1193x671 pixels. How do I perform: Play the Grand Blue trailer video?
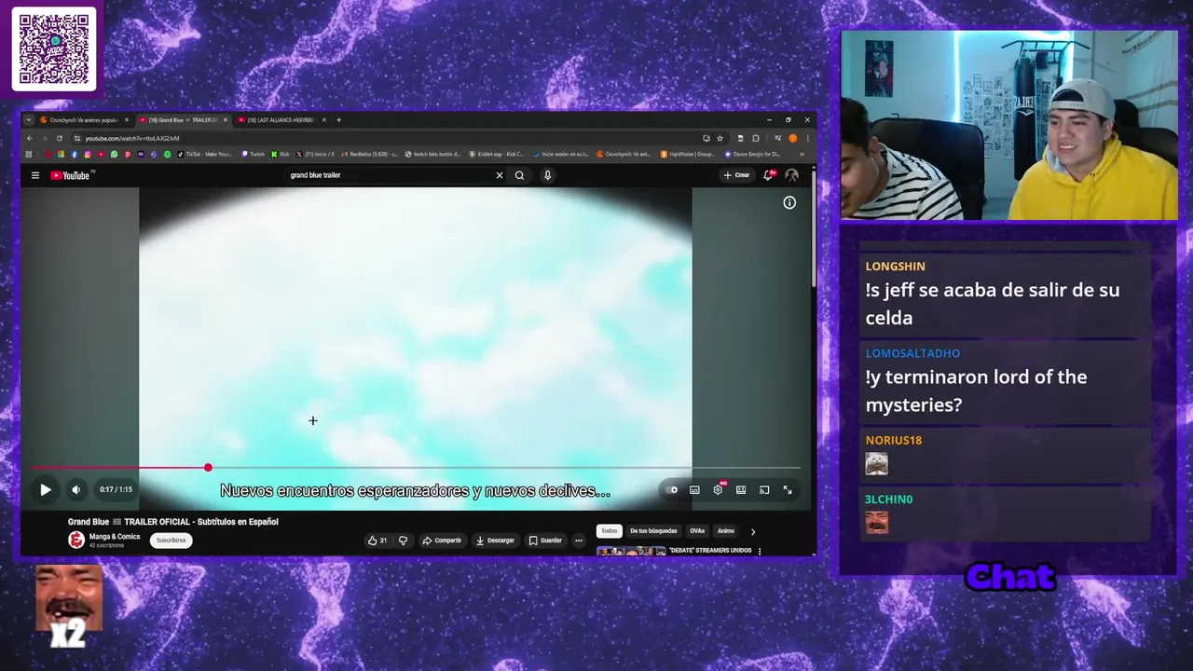tap(45, 489)
